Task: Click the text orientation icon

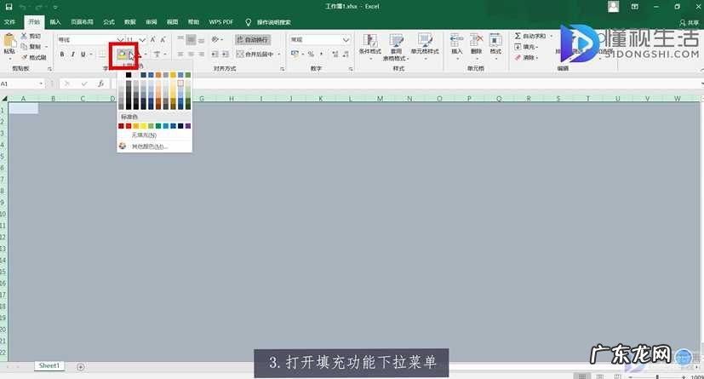Action: tap(215, 39)
